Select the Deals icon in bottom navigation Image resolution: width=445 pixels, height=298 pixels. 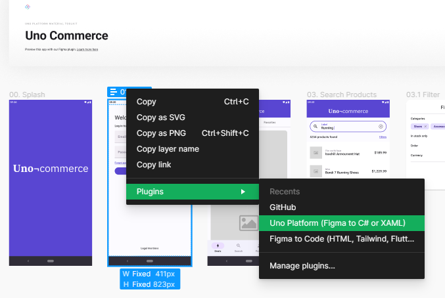click(x=218, y=247)
